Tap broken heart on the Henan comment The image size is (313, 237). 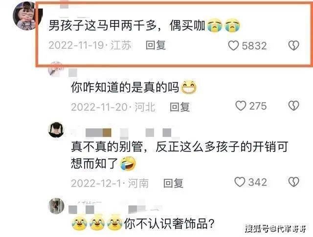point(293,182)
